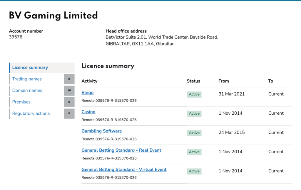
Task: Click Remote licence number under Real Event
Action: point(109,158)
